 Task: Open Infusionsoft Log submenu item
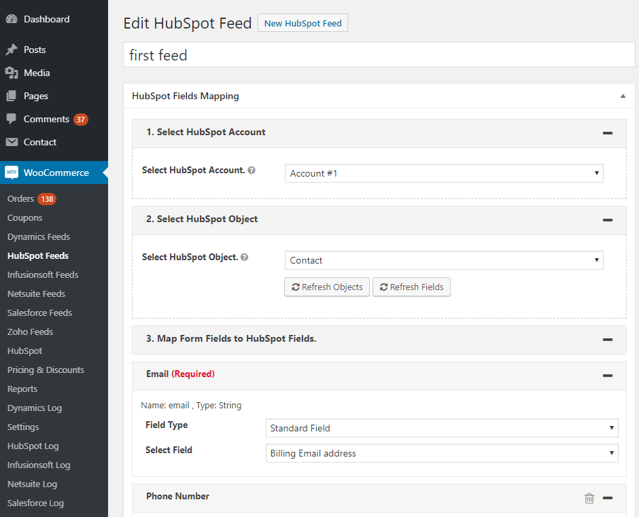(39, 465)
